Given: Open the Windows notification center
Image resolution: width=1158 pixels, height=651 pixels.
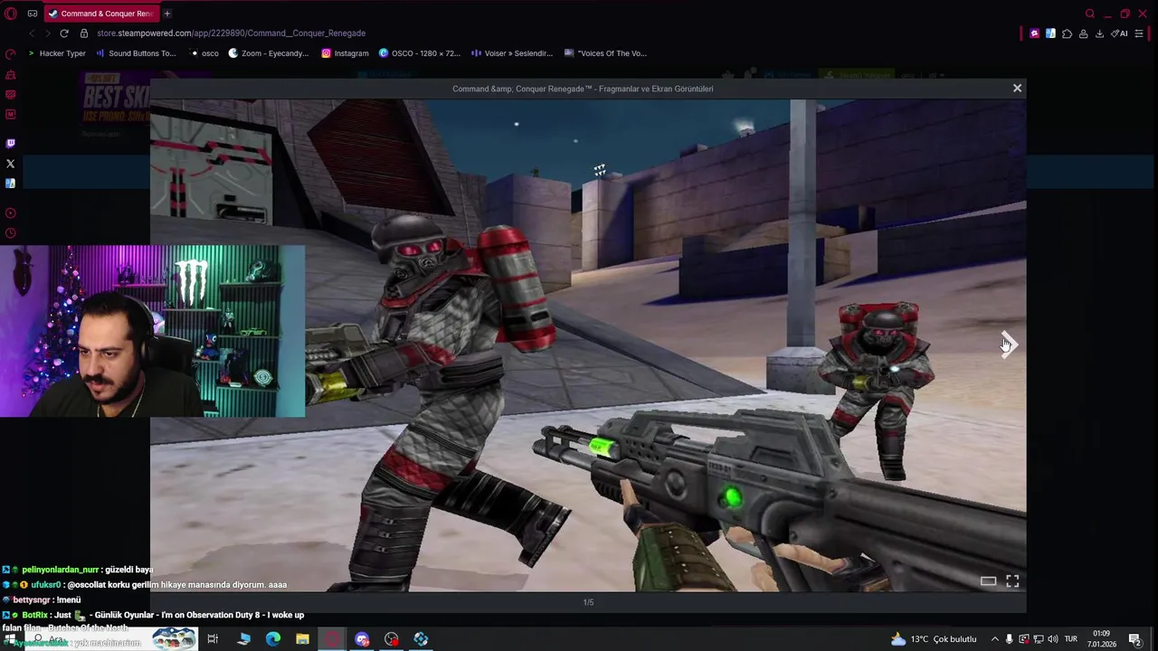Looking at the screenshot, I should pyautogui.click(x=1134, y=639).
